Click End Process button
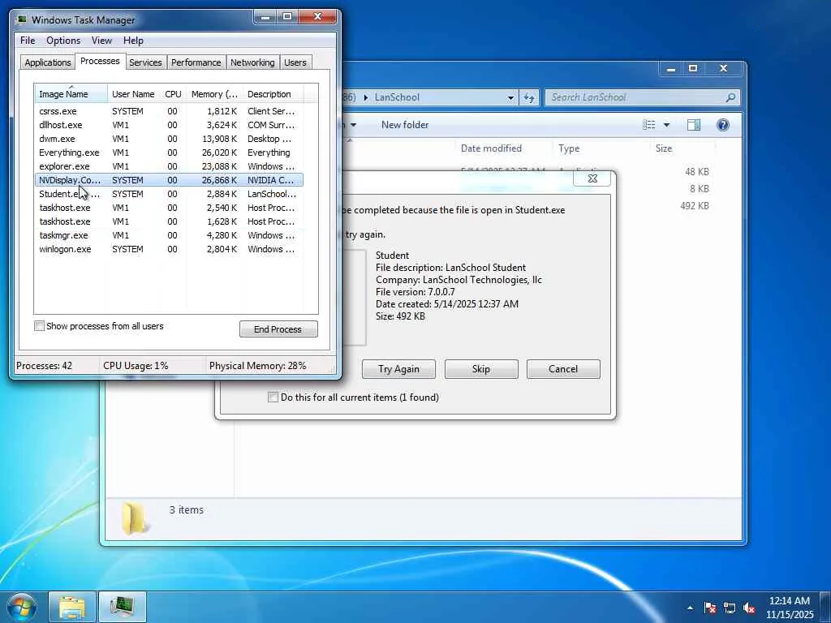 (278, 329)
